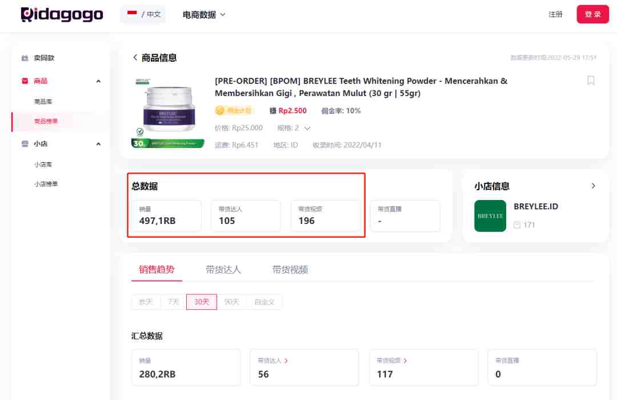Collapse the 商品 sidebar section chevron
Image resolution: width=617 pixels, height=400 pixels.
(x=98, y=81)
